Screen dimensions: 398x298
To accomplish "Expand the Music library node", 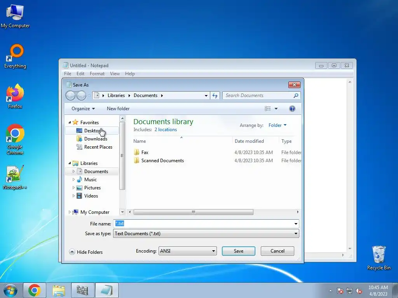I will [73, 179].
